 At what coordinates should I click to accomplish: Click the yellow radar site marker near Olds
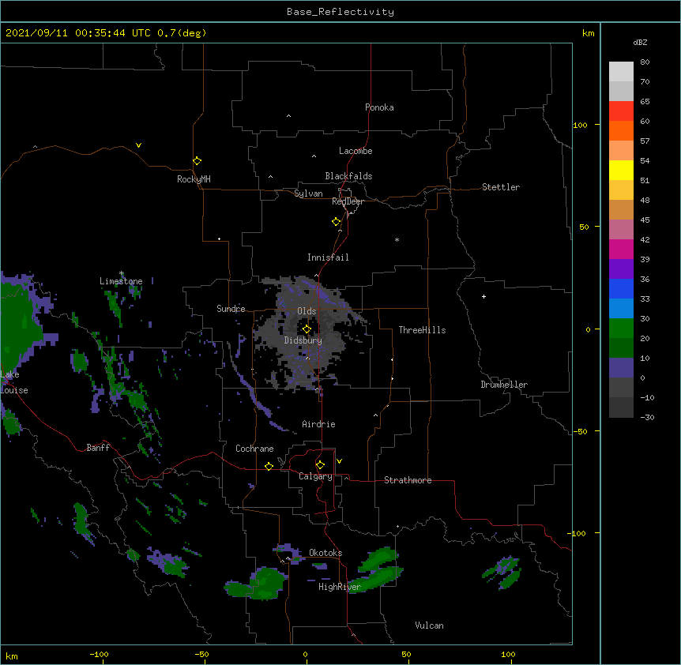tap(307, 329)
